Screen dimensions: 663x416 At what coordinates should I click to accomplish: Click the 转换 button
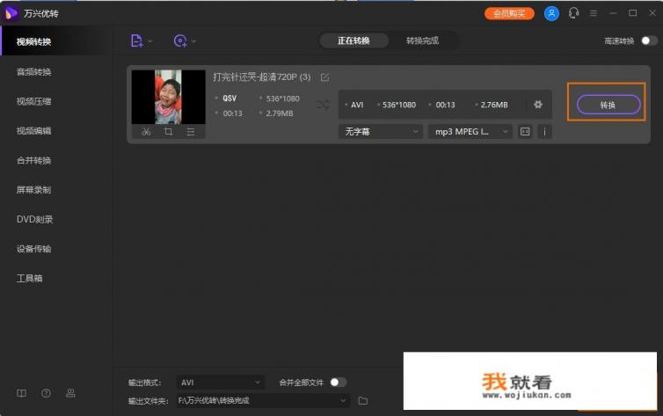pos(608,105)
